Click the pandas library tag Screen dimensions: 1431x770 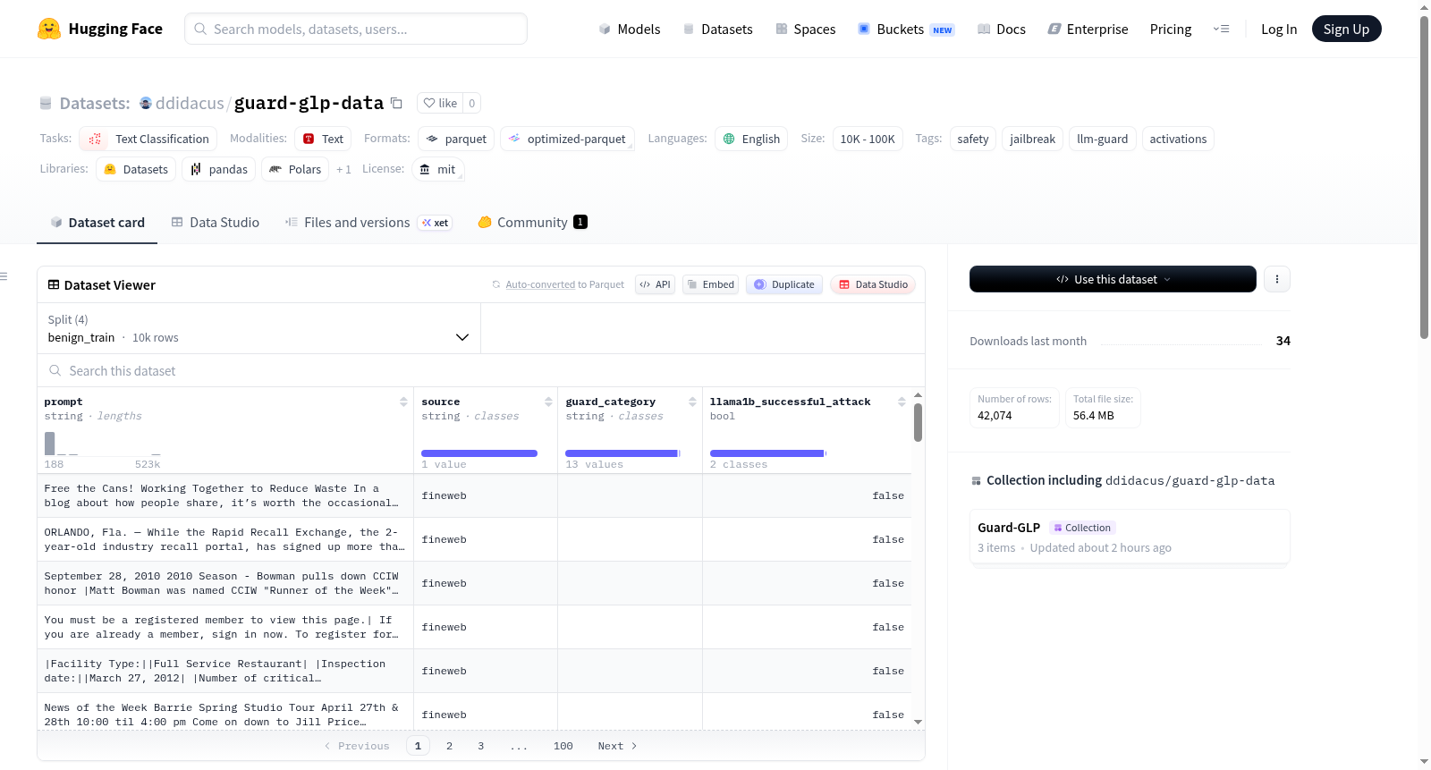click(219, 169)
